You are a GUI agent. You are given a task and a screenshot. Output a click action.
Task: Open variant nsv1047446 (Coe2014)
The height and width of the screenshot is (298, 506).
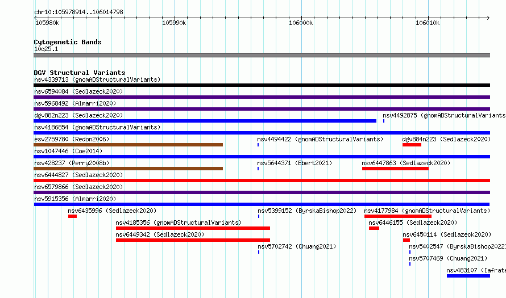click(68, 151)
